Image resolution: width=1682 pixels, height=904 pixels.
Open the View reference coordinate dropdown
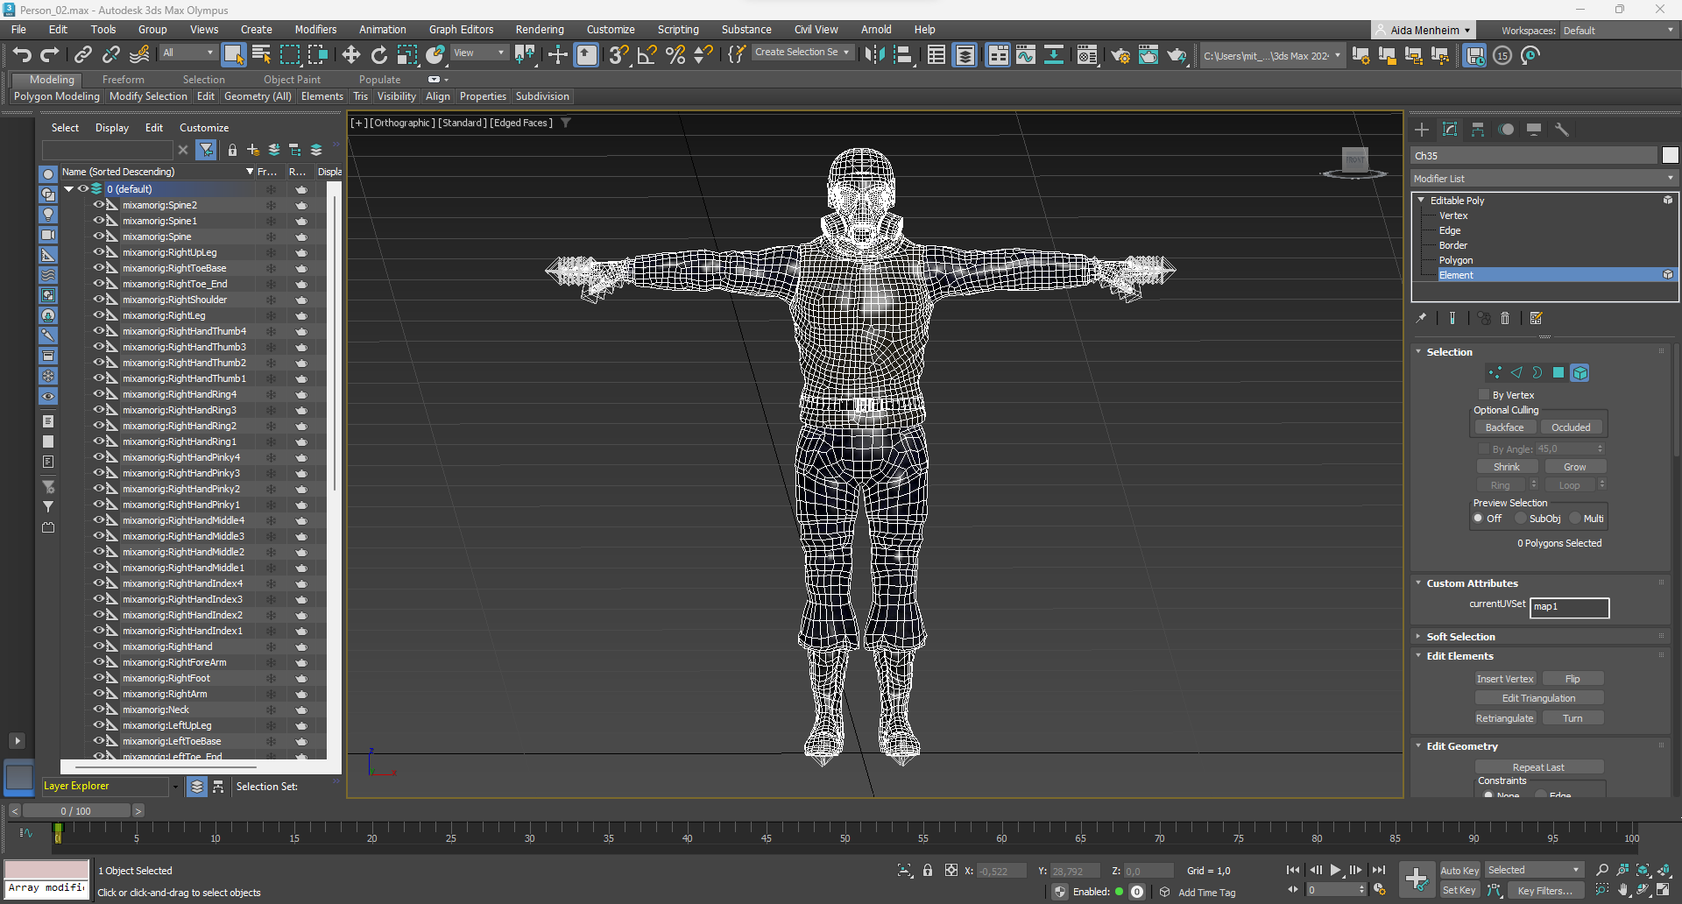pos(478,53)
